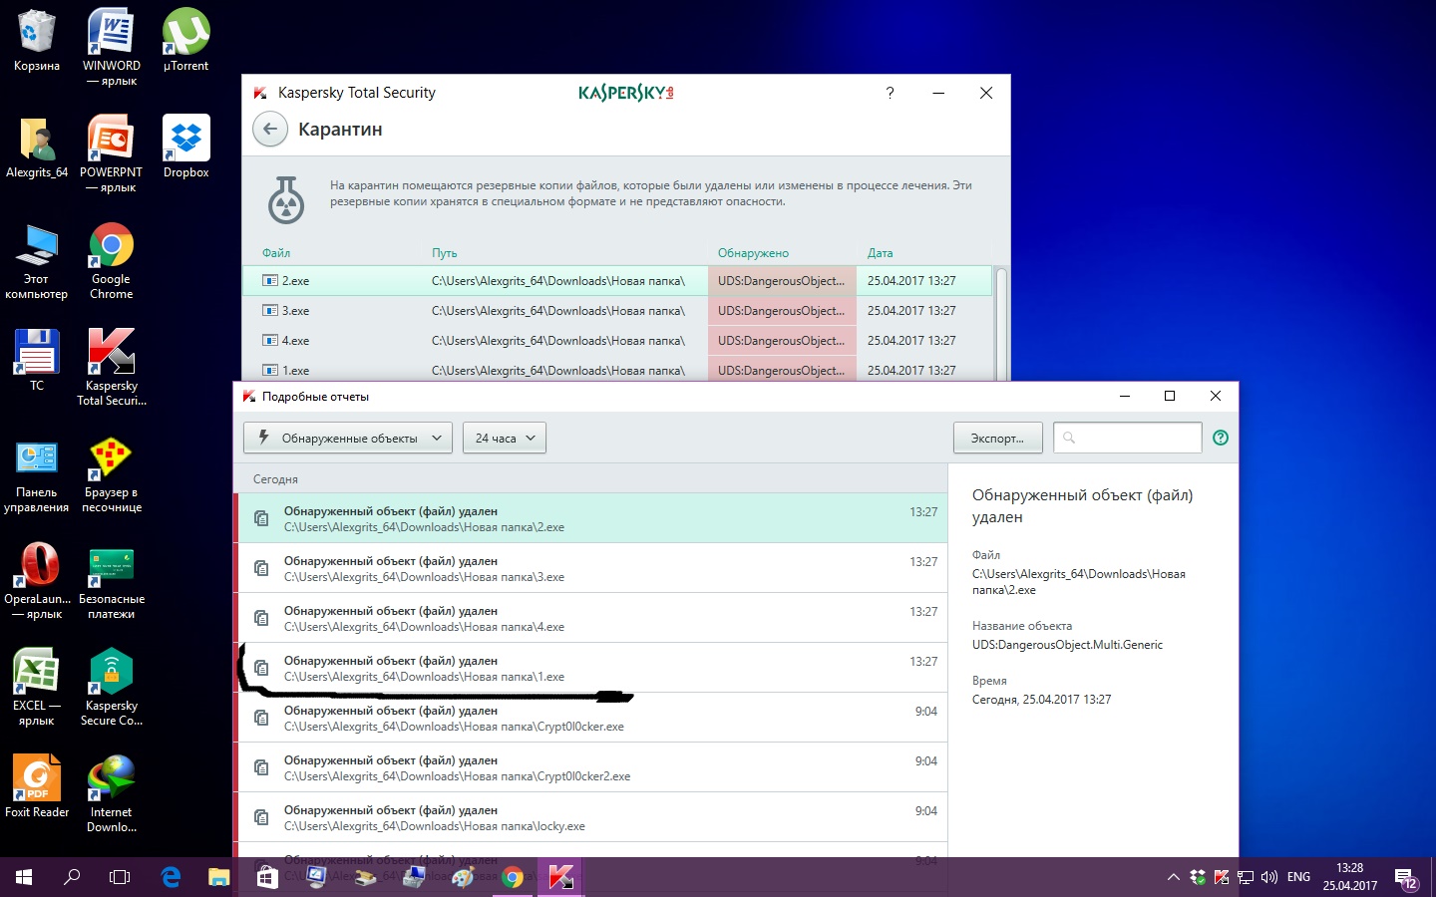This screenshot has height=897, width=1436.
Task: Select the POWERPNT shortcut desktop icon
Action: (112, 153)
